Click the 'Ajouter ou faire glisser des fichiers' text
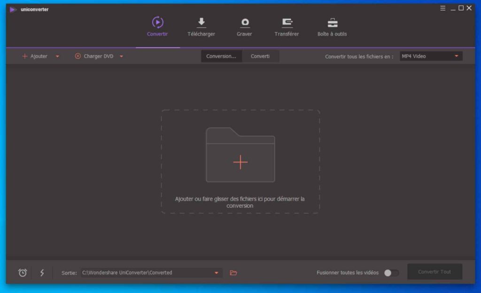This screenshot has height=293, width=481. click(x=240, y=202)
